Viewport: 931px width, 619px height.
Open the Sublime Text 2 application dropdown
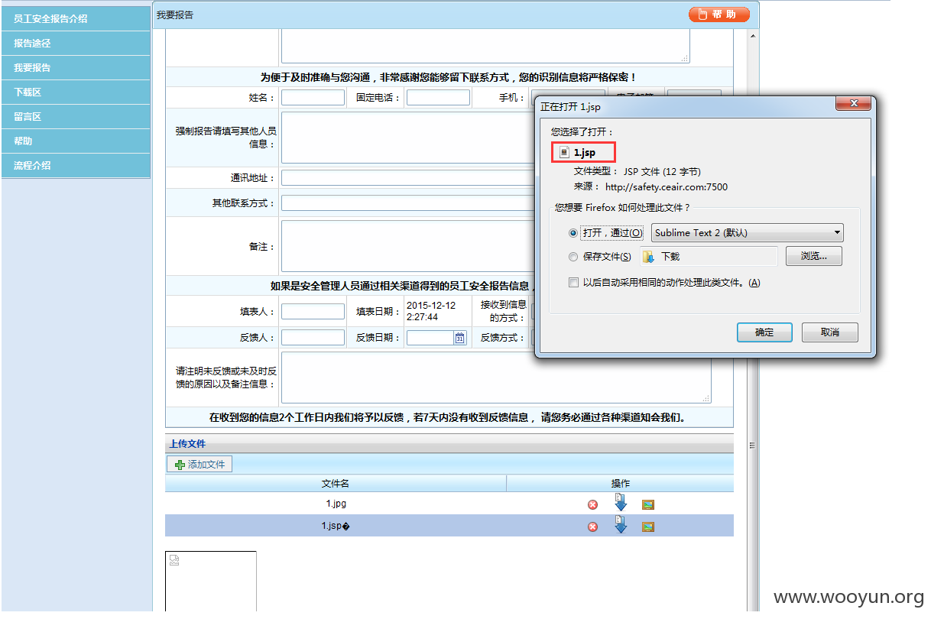(x=748, y=233)
